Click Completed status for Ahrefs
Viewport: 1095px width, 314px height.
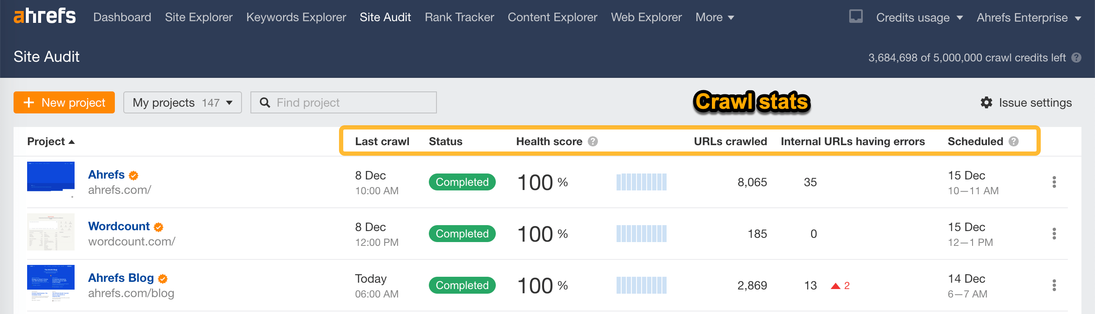tap(462, 182)
